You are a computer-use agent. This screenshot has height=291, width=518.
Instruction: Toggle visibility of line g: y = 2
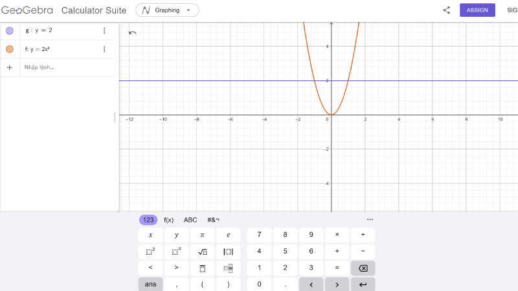(10, 30)
